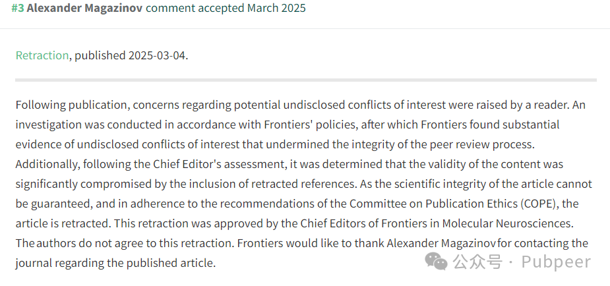Click the final line 'journal regarding the published article'
610x286 pixels.
click(115, 263)
